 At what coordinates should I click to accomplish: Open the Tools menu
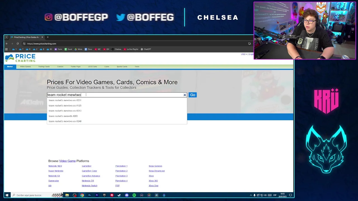pyautogui.click(x=137, y=66)
